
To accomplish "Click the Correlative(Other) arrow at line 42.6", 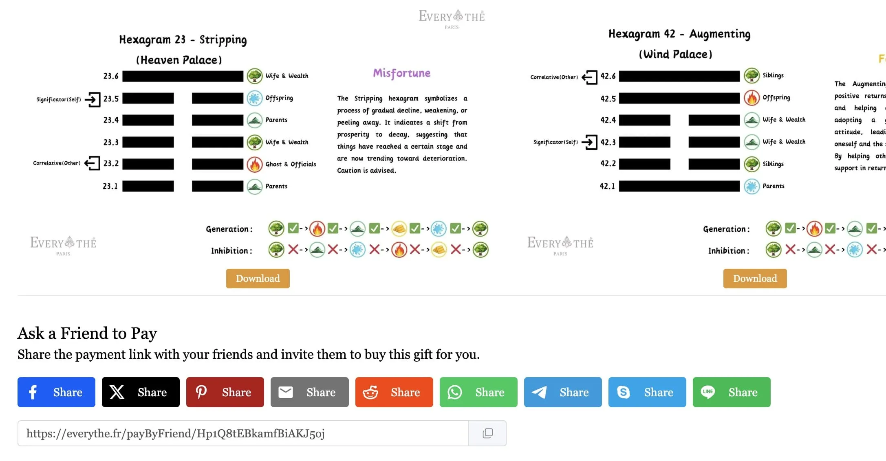I will pyautogui.click(x=589, y=77).
